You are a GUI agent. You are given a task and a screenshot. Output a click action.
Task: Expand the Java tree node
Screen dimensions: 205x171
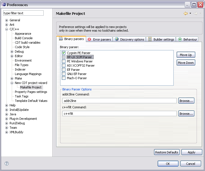pyautogui.click(x=7, y=114)
